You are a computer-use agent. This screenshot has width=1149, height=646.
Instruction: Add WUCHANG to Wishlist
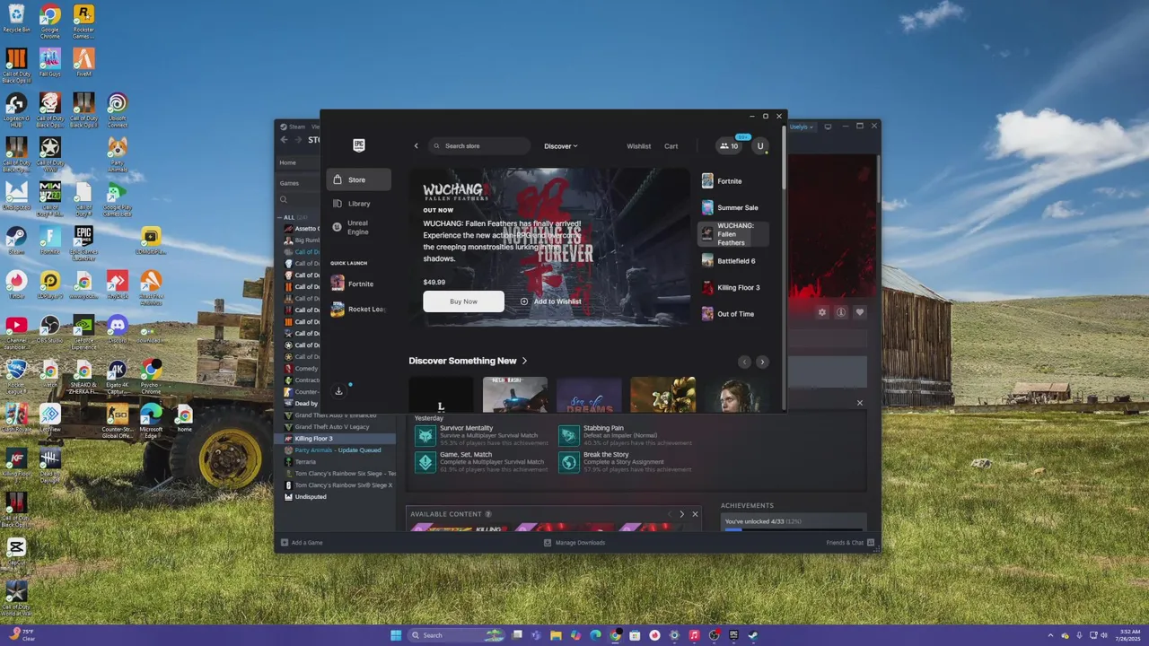pos(550,301)
